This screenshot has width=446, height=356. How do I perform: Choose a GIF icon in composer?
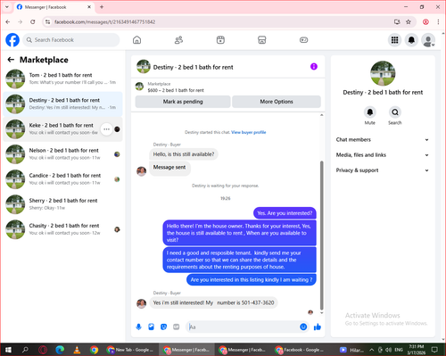pos(177,327)
